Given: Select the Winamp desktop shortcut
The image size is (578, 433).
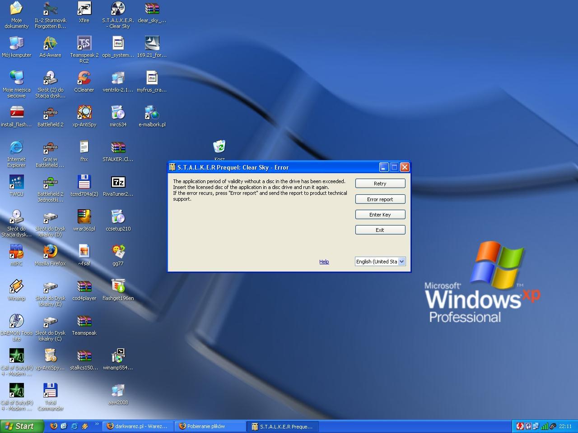Looking at the screenshot, I should point(17,290).
